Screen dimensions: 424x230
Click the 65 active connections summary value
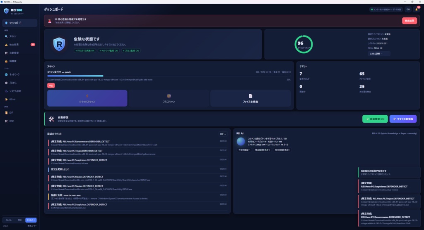tap(362, 74)
